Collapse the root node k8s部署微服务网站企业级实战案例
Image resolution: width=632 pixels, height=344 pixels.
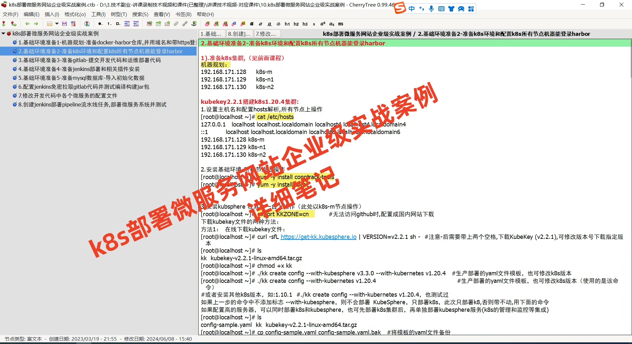3,34
